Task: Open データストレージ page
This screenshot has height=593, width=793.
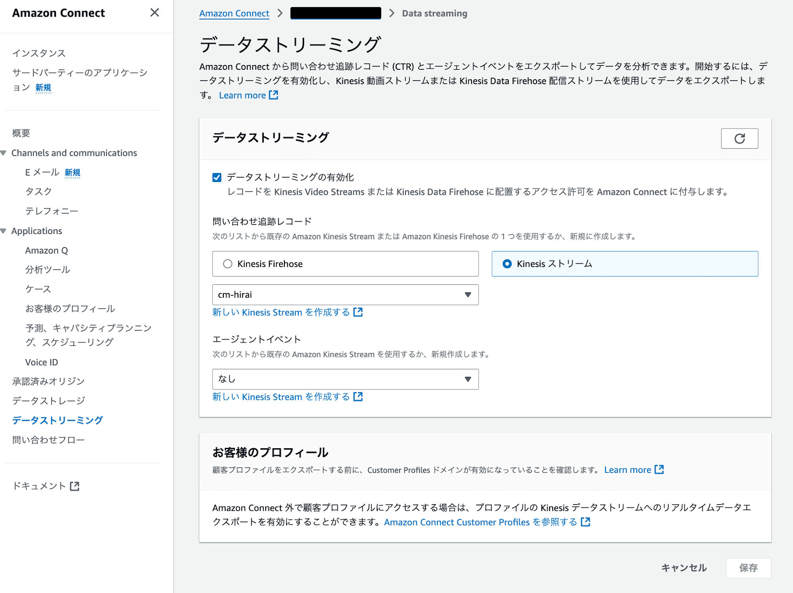Action: 48,401
